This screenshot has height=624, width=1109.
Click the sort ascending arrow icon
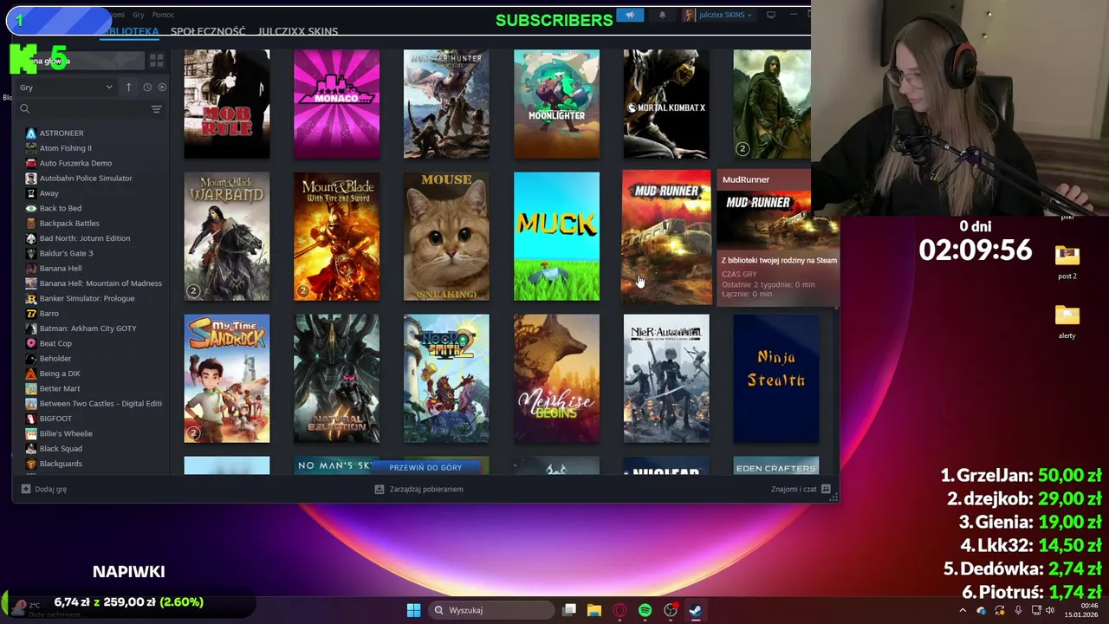point(128,87)
